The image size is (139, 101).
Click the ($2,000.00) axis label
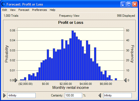point(26,84)
